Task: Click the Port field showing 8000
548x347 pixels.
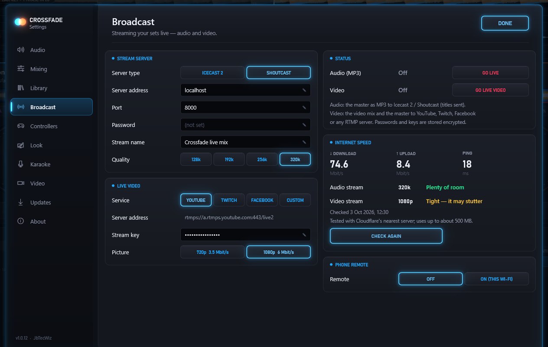Action: pos(245,107)
